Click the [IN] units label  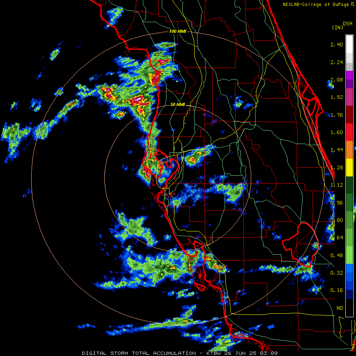tap(337, 27)
